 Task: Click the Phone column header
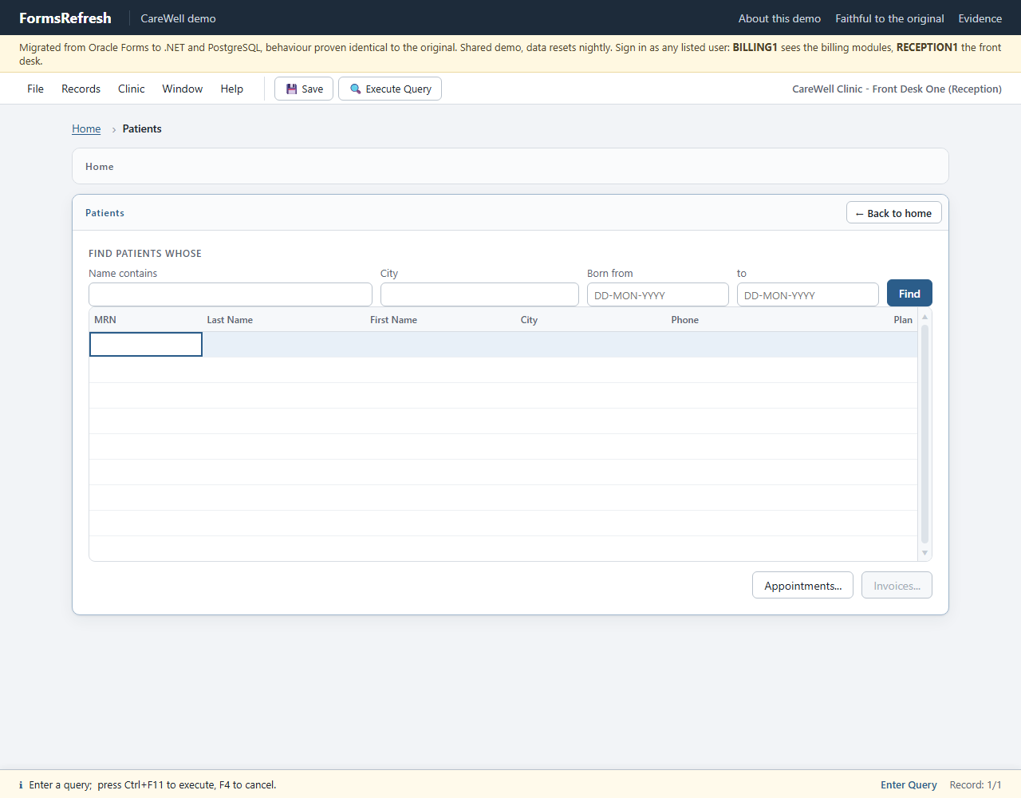pyautogui.click(x=684, y=320)
